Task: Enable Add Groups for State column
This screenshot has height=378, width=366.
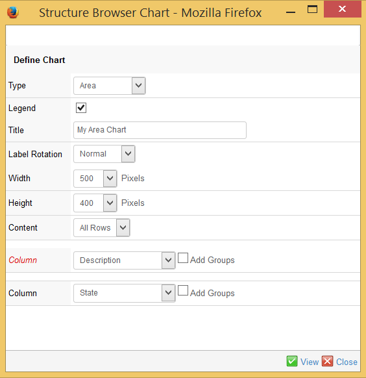Action: coord(183,290)
